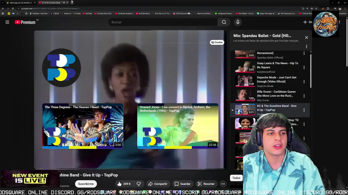The image size is (348, 195).
Task: Open the Chrome three-dot menu
Action: tap(345, 8)
